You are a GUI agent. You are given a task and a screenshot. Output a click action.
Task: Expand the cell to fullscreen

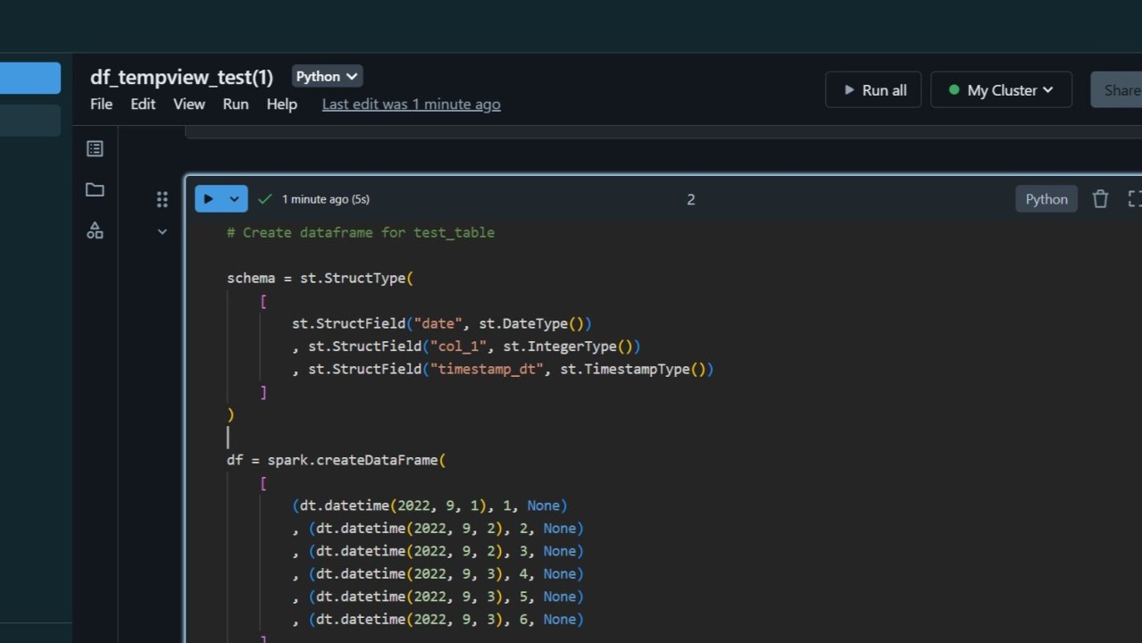tap(1133, 199)
